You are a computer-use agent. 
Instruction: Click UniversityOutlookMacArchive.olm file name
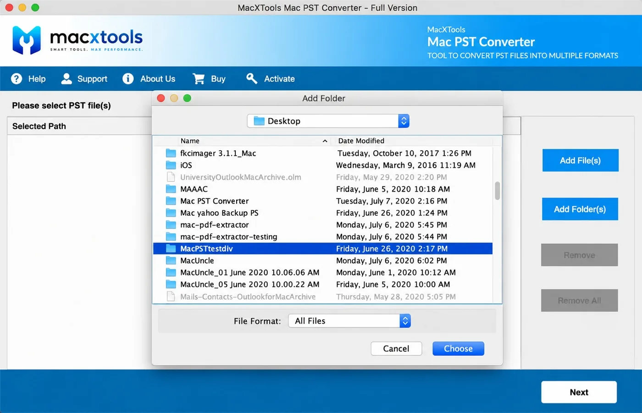[240, 177]
